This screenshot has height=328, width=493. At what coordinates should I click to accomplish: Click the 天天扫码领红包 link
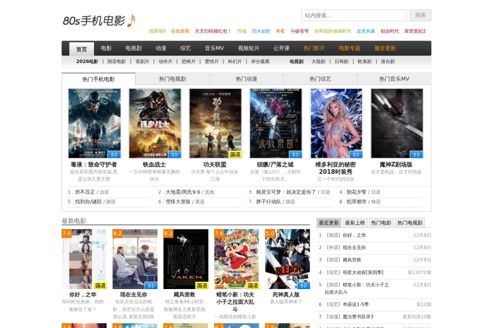(x=213, y=31)
